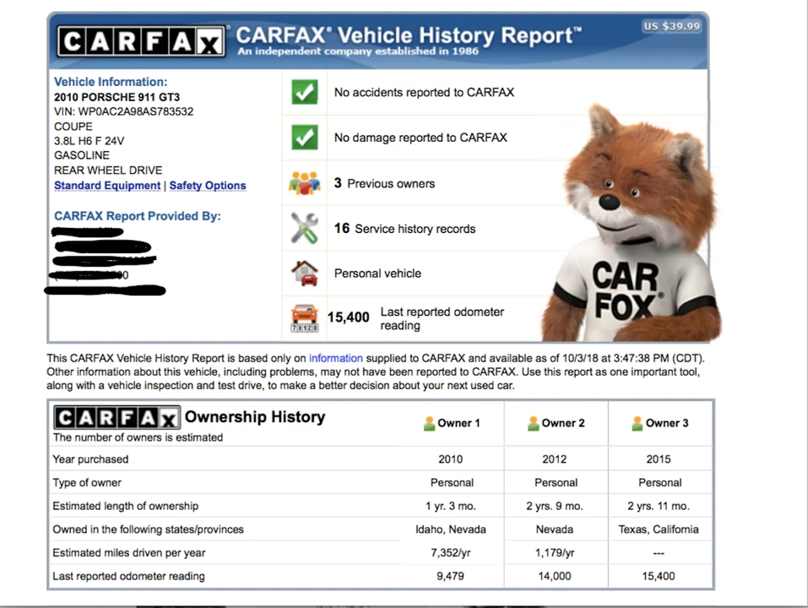The width and height of the screenshot is (808, 608).
Task: Open the Standard Equipment link
Action: pos(107,186)
